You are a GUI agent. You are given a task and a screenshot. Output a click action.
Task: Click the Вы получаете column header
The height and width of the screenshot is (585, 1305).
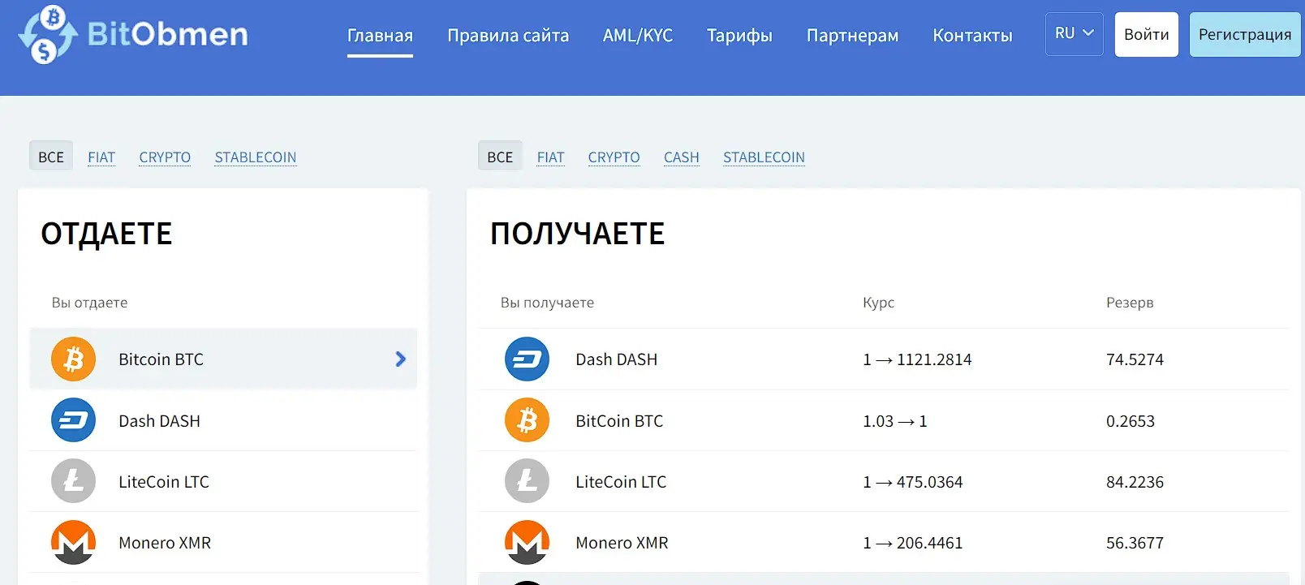[x=547, y=303]
